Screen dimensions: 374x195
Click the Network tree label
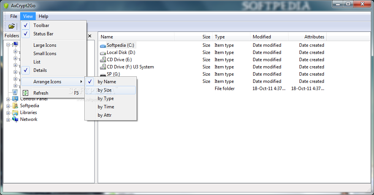pyautogui.click(x=29, y=119)
